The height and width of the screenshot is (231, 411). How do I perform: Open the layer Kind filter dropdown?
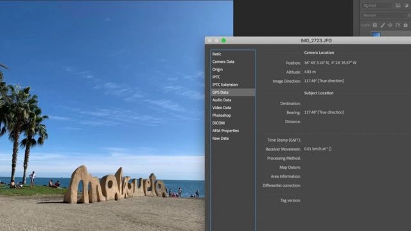[x=377, y=6]
